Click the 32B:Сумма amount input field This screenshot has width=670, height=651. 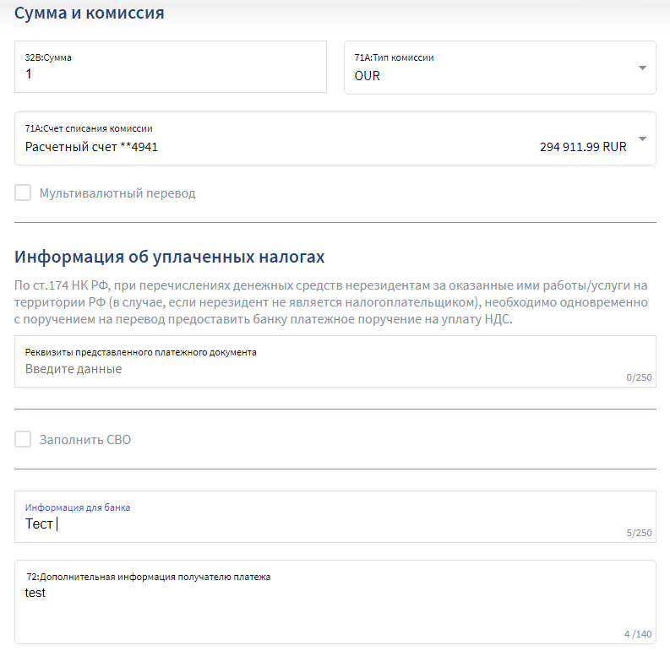point(171,67)
